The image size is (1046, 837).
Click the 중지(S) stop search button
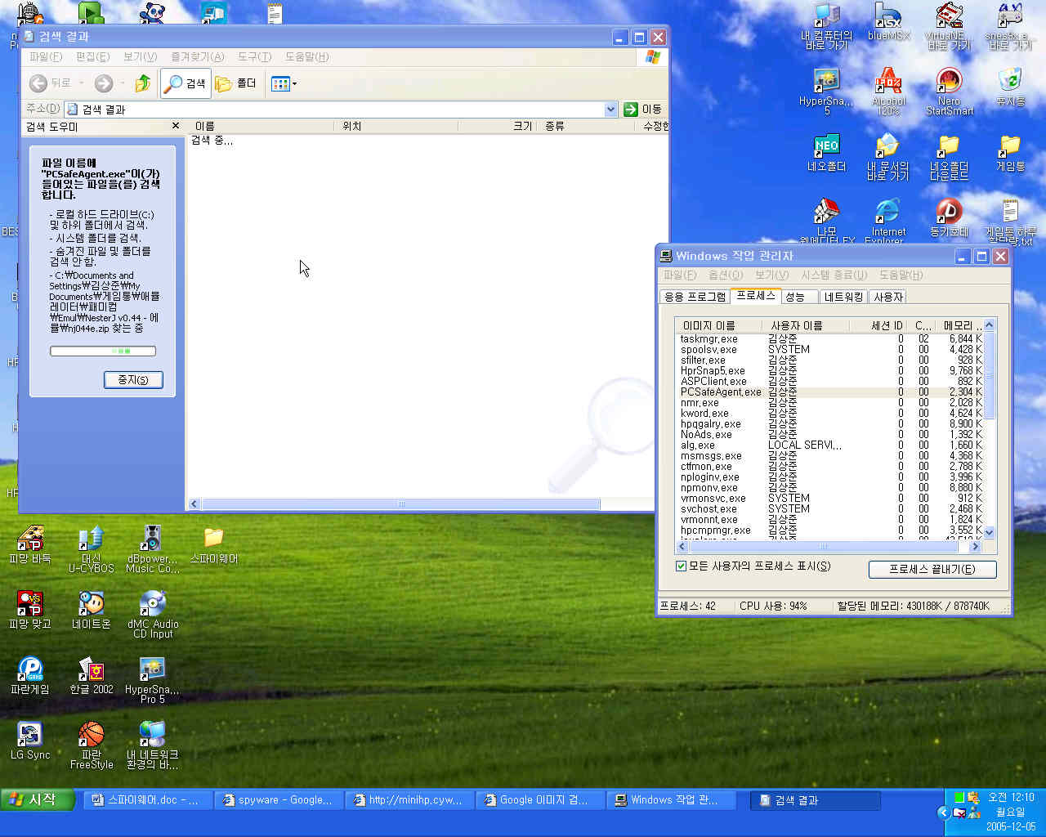(x=133, y=380)
